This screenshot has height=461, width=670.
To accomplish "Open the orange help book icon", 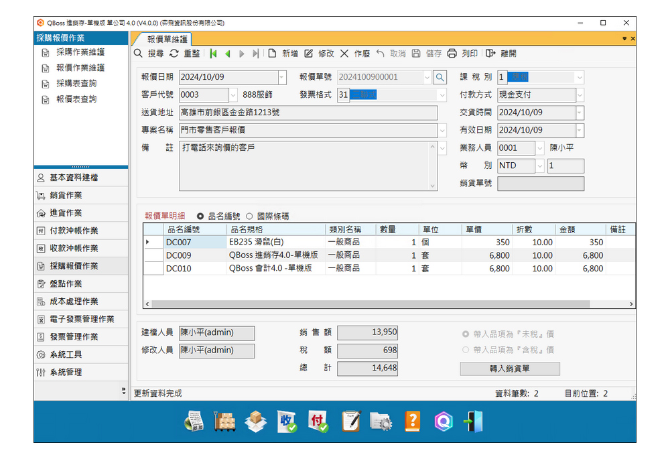I will point(413,421).
